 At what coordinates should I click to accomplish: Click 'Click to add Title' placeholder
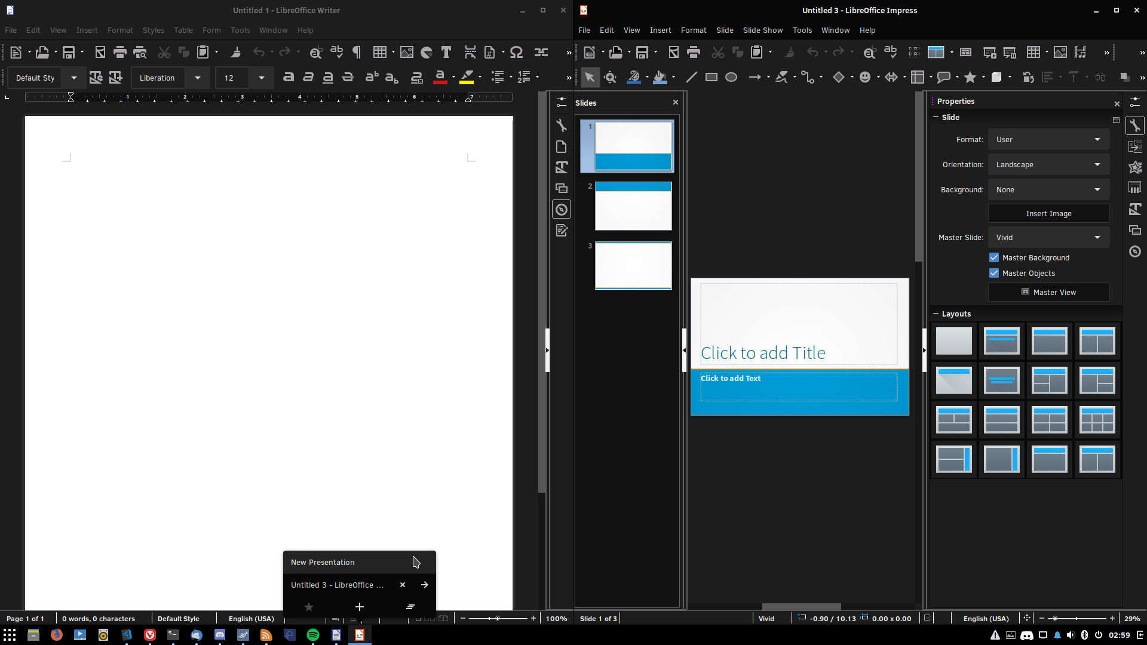tap(799, 324)
